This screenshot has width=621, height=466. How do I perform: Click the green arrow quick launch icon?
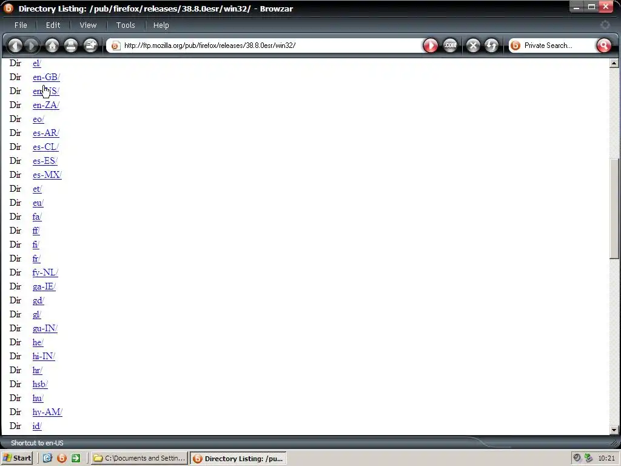[x=76, y=458]
